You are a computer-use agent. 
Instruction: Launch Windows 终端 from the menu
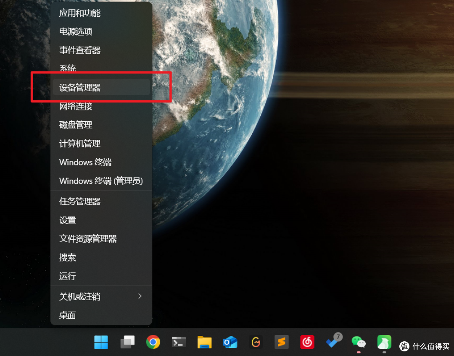coord(101,162)
